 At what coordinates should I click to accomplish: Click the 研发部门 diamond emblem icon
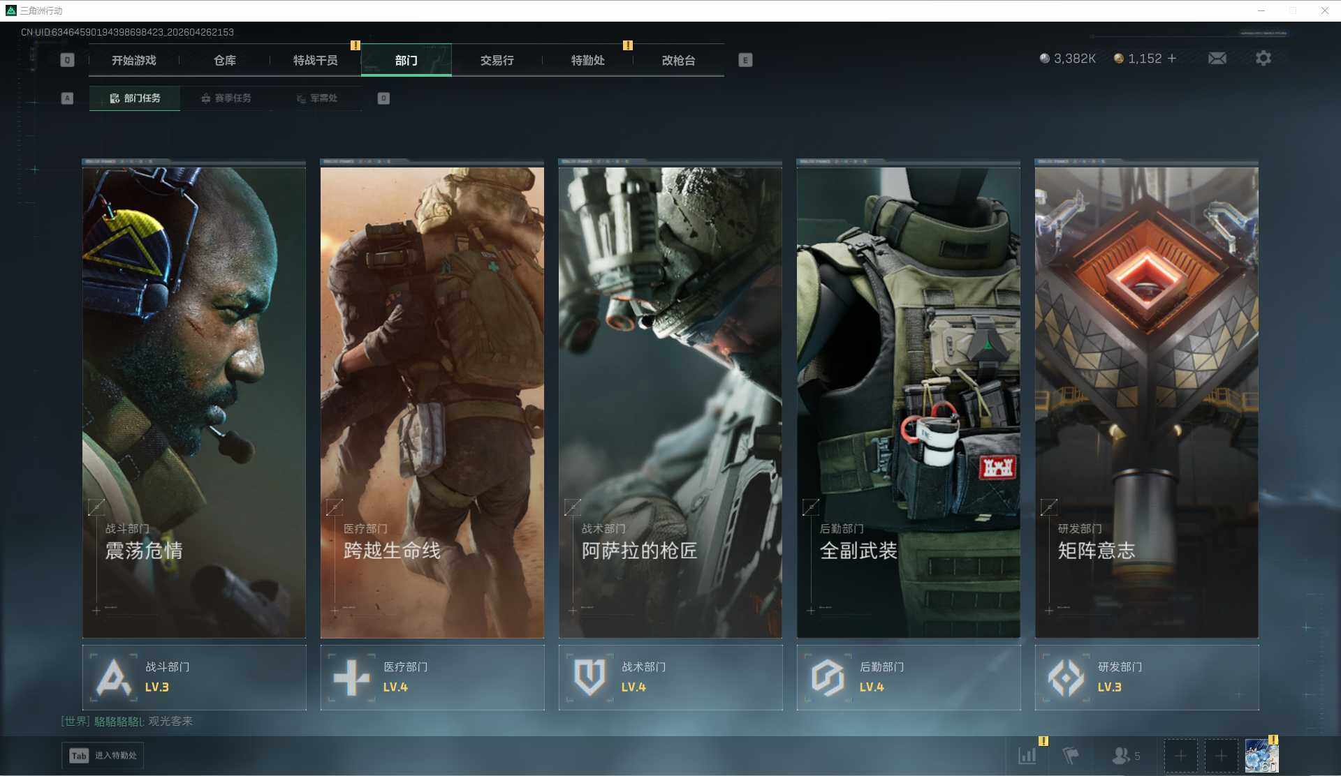point(1066,677)
